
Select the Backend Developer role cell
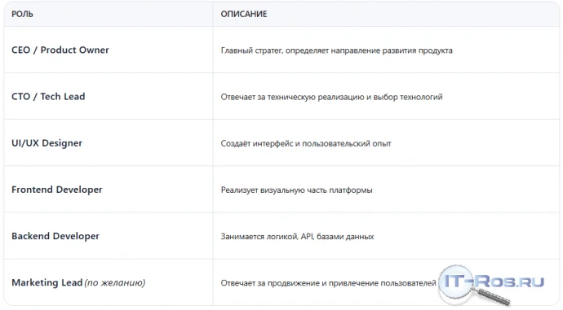click(109, 236)
